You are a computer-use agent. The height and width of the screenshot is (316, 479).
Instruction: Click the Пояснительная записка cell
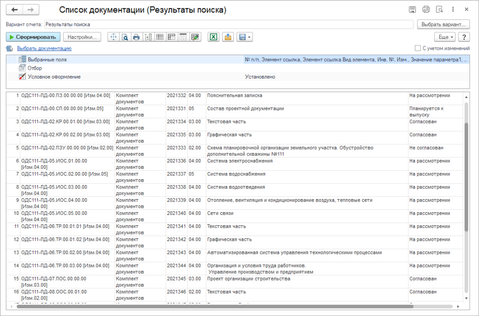pyautogui.click(x=307, y=99)
